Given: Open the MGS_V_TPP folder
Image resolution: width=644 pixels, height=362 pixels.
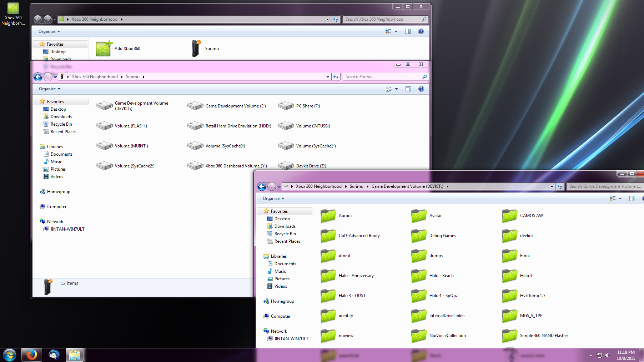Looking at the screenshot, I should [x=522, y=316].
